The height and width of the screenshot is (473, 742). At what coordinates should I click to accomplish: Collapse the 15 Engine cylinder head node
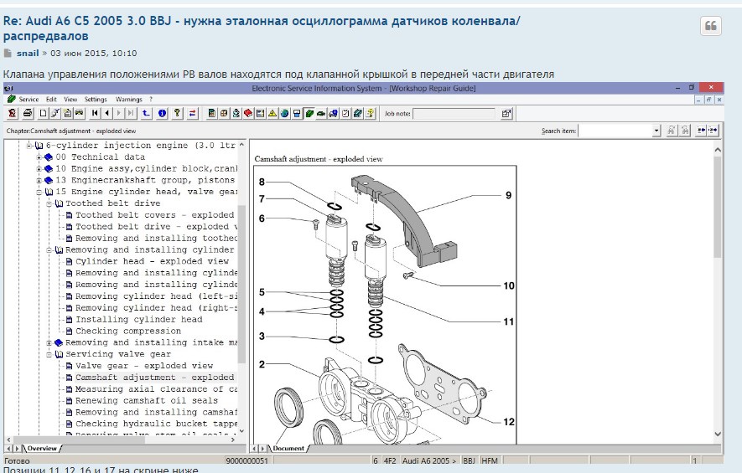tap(39, 192)
